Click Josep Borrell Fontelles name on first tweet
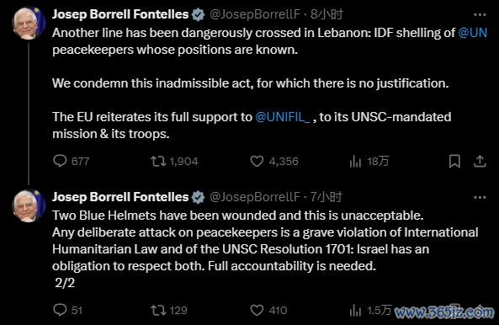Screen dimensions: 499x325 coord(120,14)
